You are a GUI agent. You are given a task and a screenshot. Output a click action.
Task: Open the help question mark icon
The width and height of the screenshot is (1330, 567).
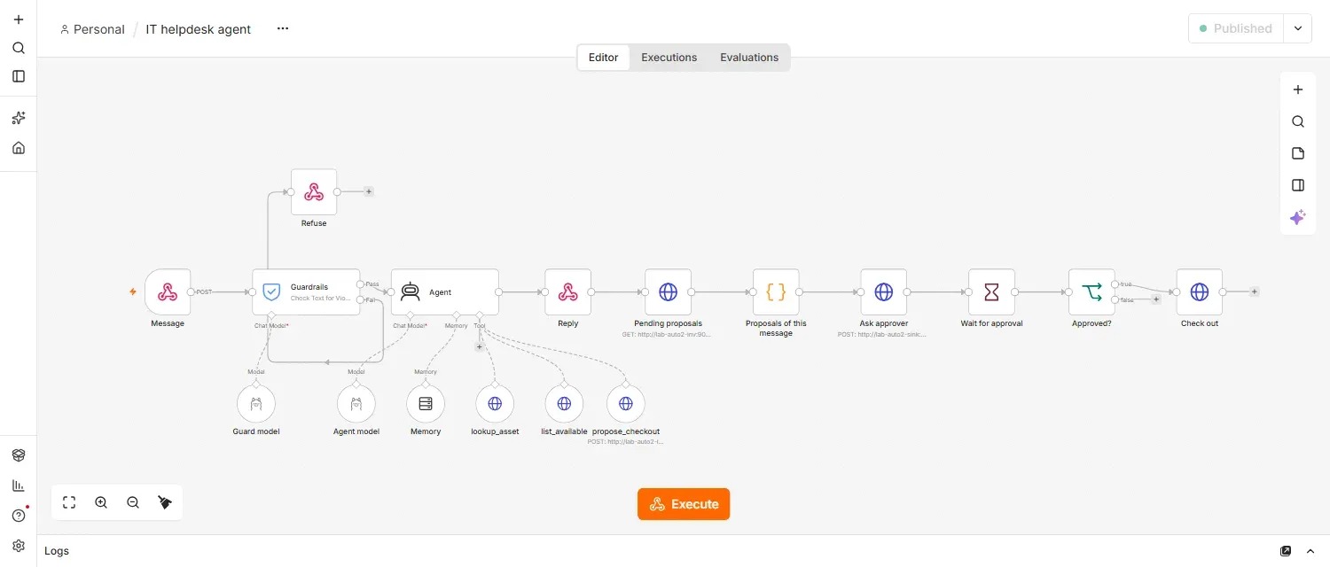coord(19,516)
